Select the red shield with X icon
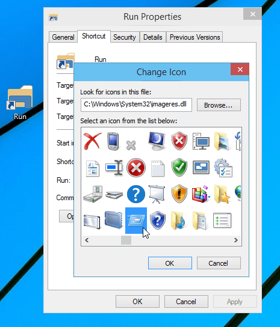Image resolution: width=280 pixels, height=327 pixels. click(179, 141)
